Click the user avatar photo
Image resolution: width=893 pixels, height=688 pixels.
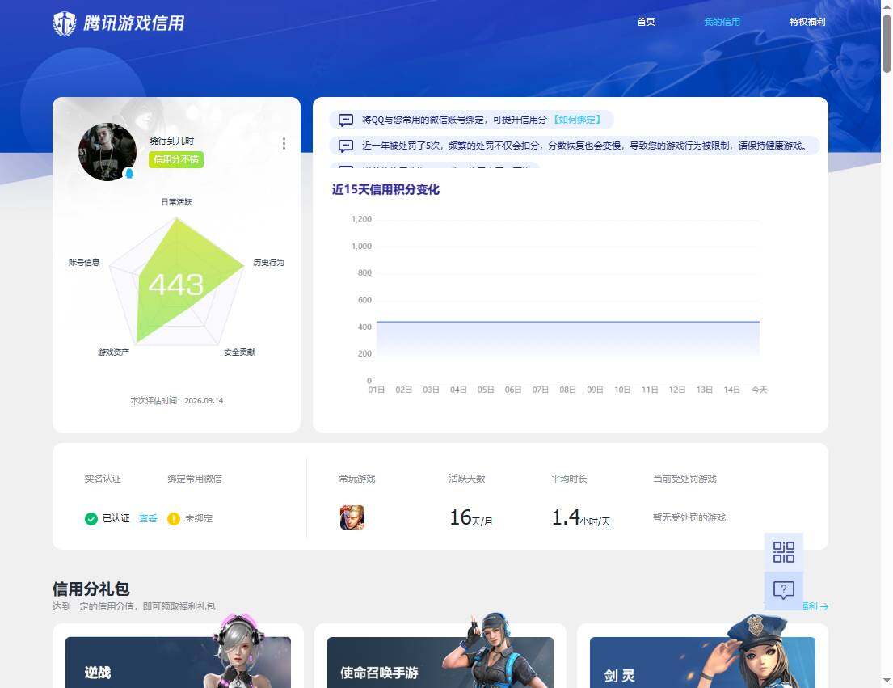[107, 152]
